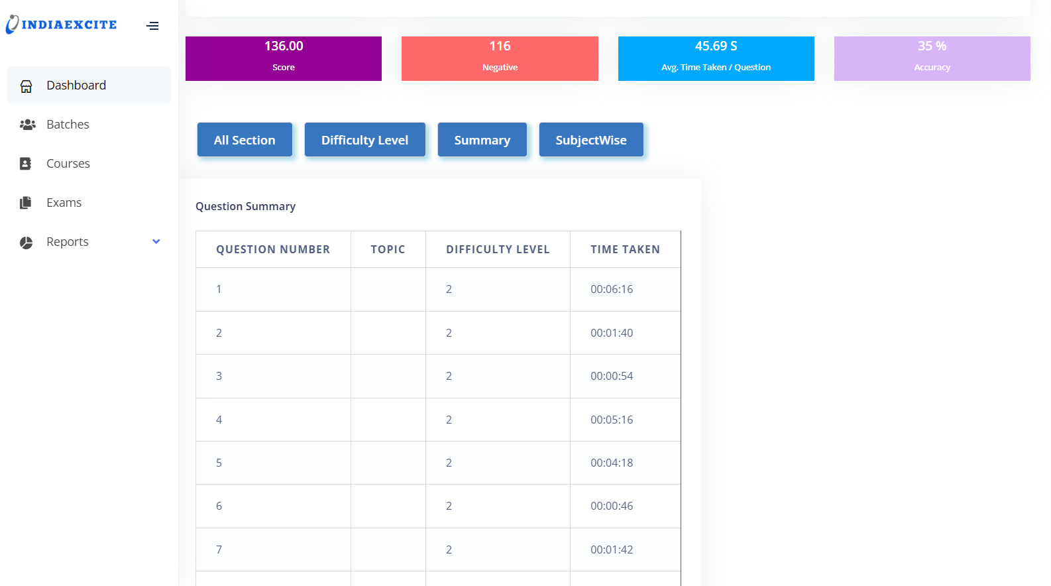Click the Batches group icon

[x=27, y=125]
